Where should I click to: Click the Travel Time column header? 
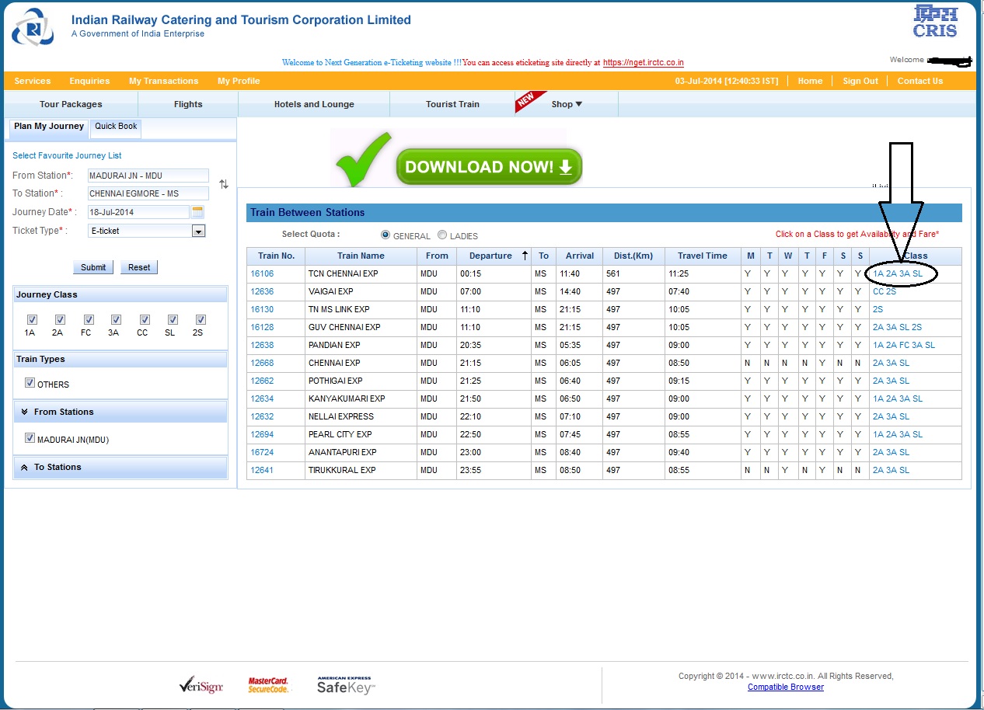pyautogui.click(x=703, y=256)
